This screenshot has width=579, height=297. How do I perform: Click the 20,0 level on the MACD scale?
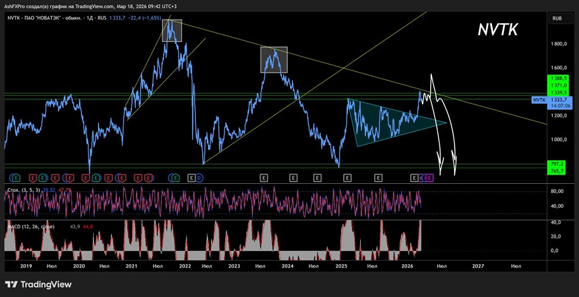pos(556,236)
